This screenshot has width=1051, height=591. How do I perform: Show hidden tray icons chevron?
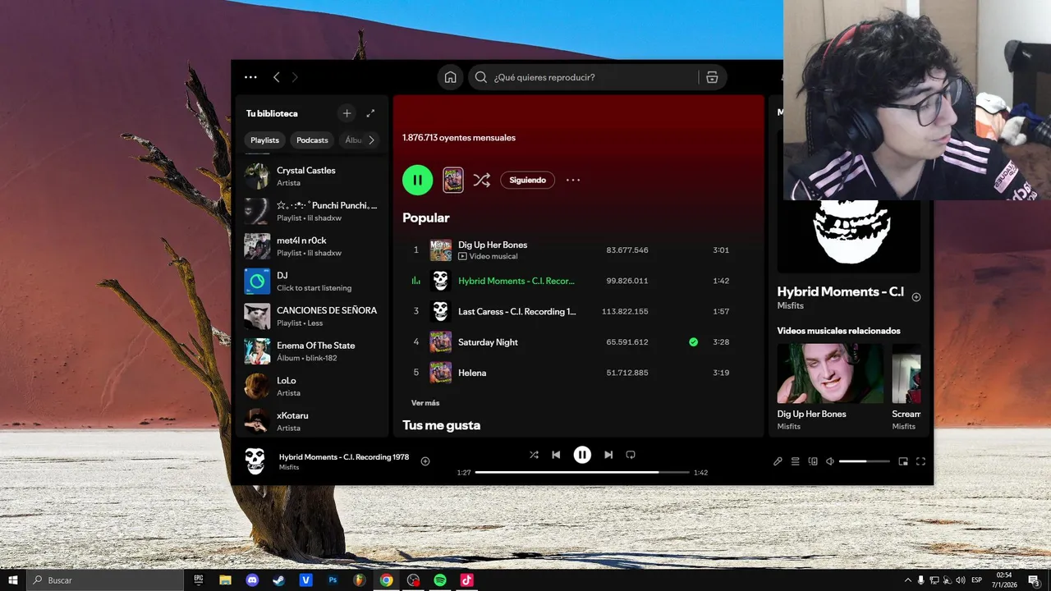click(x=907, y=580)
